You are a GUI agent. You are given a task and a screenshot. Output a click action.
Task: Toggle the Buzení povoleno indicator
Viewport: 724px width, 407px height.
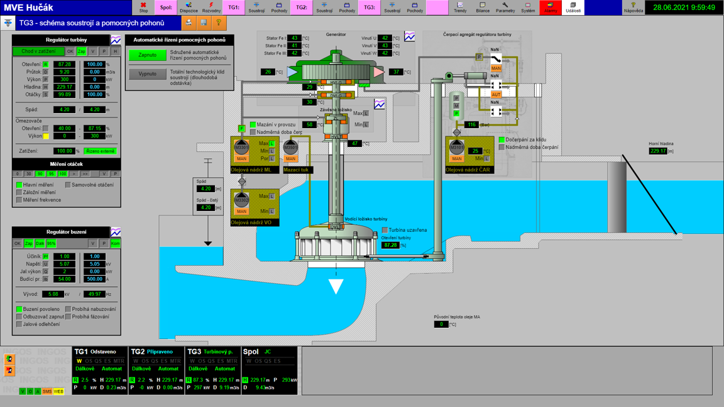tap(19, 310)
